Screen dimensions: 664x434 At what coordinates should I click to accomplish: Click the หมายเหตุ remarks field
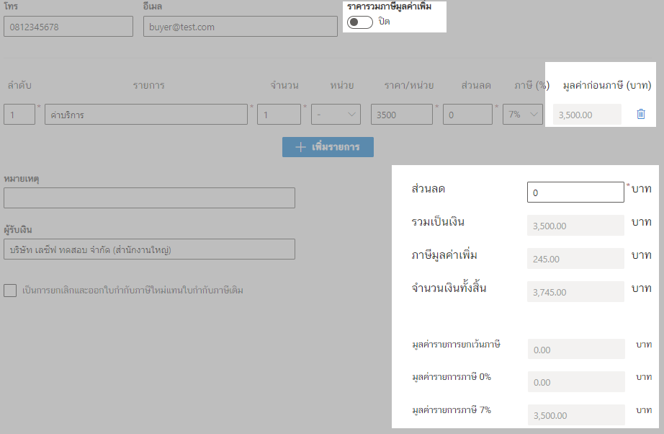coord(150,198)
